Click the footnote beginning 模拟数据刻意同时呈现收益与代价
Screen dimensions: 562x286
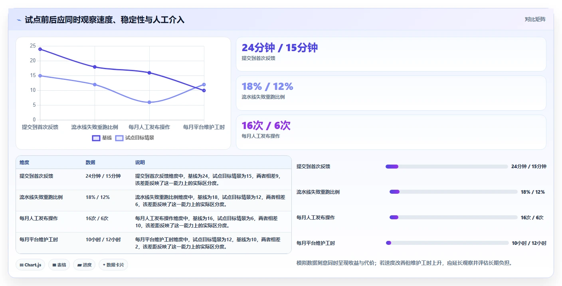pyautogui.click(x=404, y=263)
